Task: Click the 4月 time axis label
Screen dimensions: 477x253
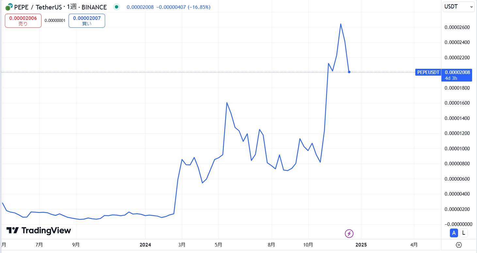Action: [x=414, y=245]
